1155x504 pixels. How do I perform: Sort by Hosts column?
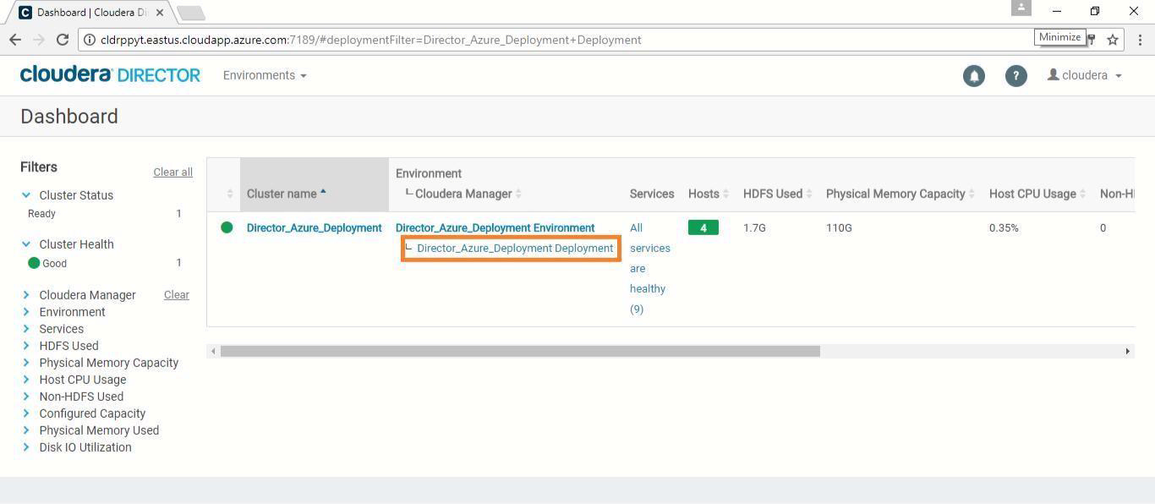709,194
